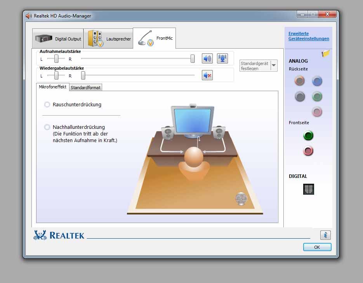Click the right speaker in the room illustration
The width and height of the screenshot is (363, 283).
click(219, 133)
